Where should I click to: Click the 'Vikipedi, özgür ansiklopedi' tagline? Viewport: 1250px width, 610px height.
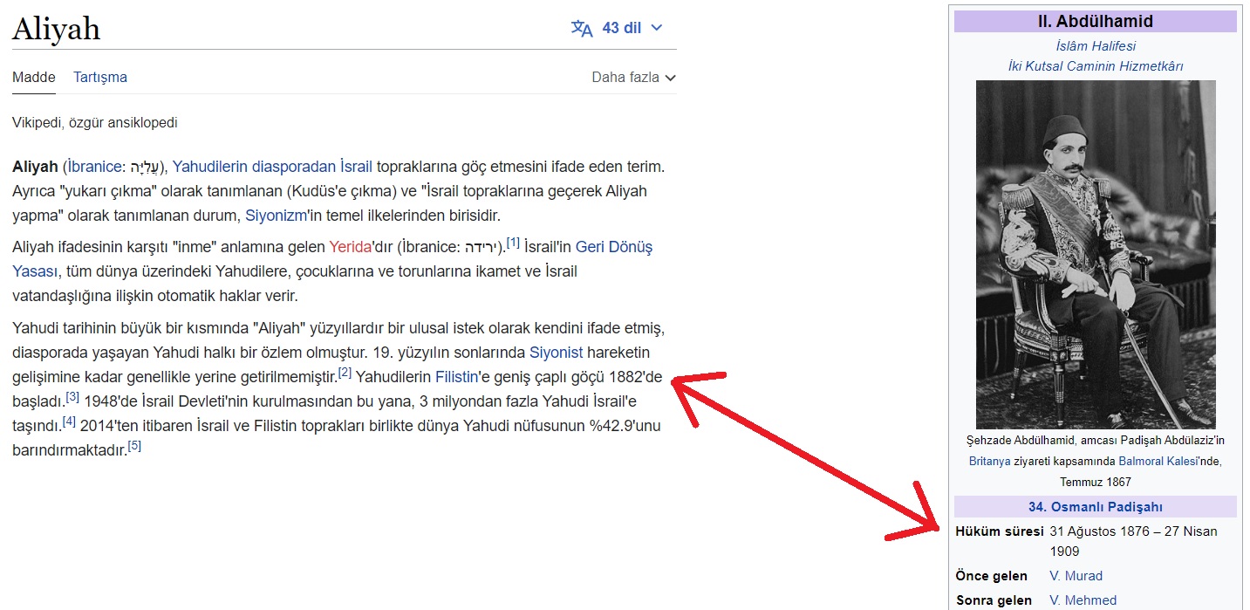[x=95, y=123]
